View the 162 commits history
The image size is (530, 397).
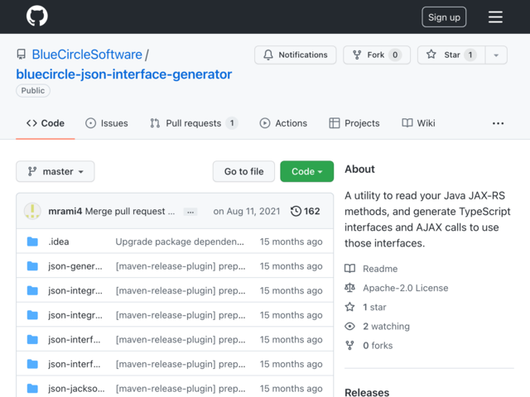[306, 212]
